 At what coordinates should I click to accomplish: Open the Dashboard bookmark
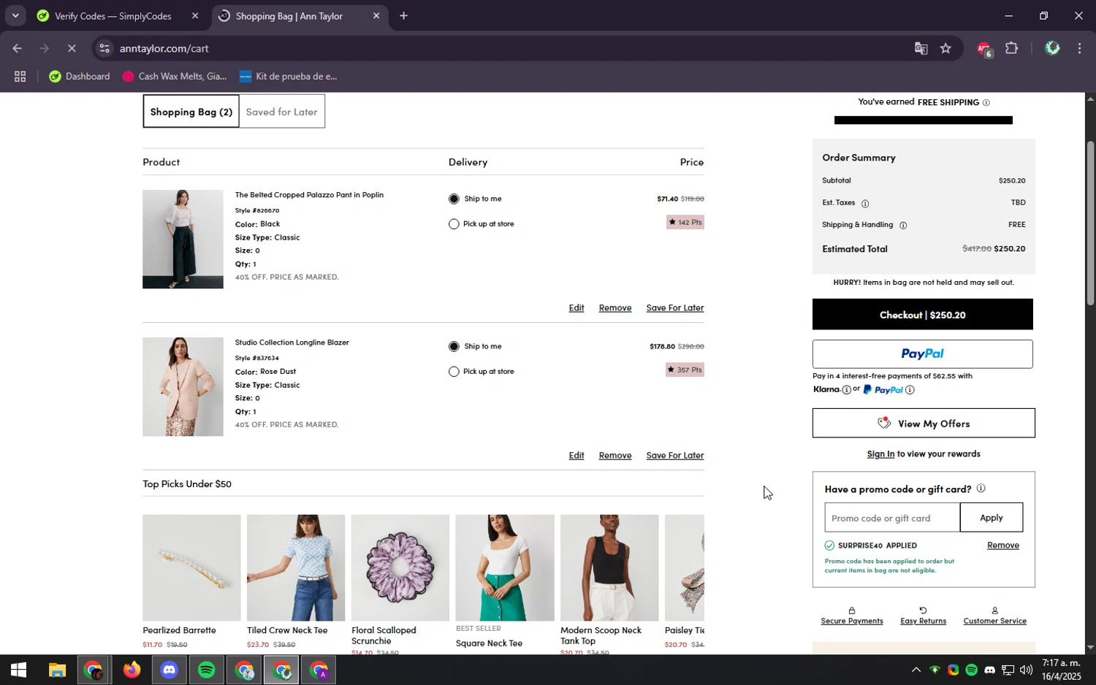click(80, 77)
